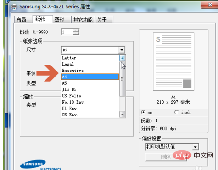
Task: Click the paper size list scrollbar thumb
Action: pyautogui.click(x=122, y=79)
